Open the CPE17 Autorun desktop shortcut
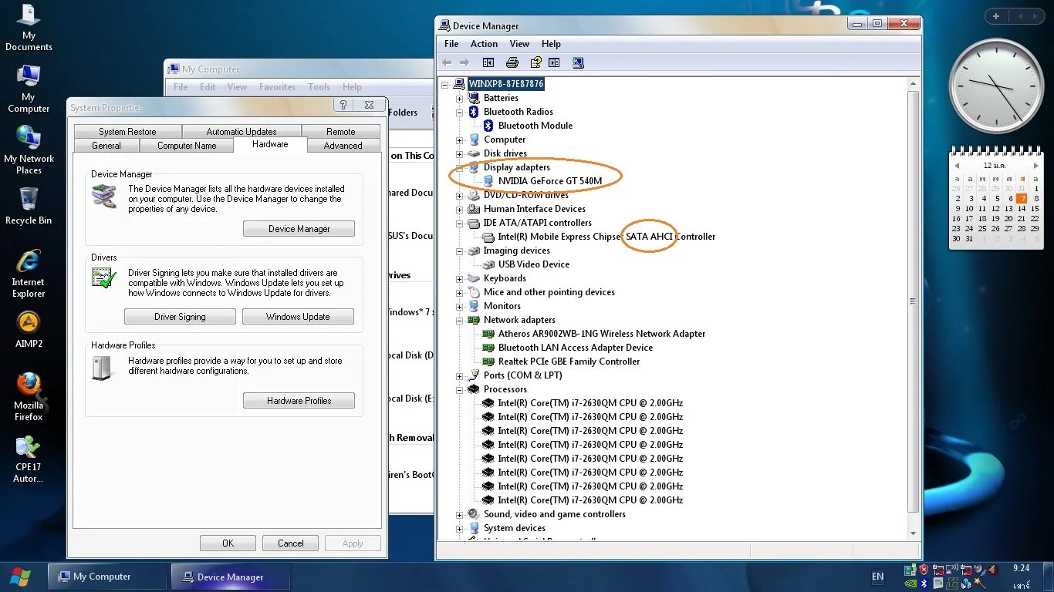This screenshot has height=592, width=1054. tap(29, 459)
